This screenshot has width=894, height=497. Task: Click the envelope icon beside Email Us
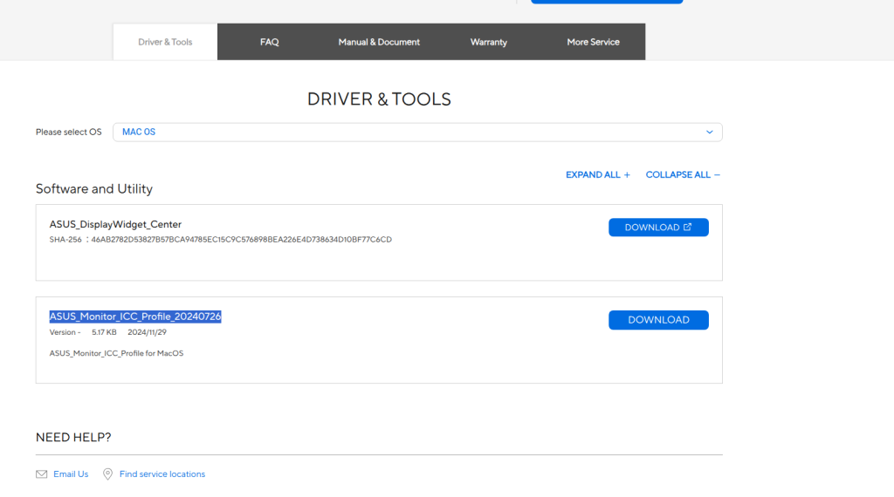click(41, 474)
